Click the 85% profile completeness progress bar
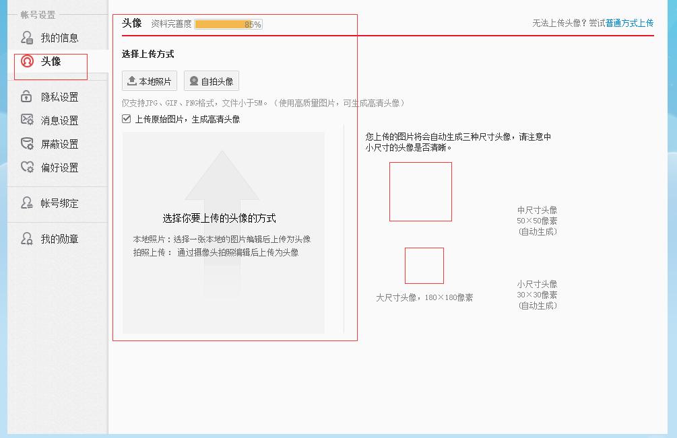This screenshot has height=438, width=677. pyautogui.click(x=227, y=23)
